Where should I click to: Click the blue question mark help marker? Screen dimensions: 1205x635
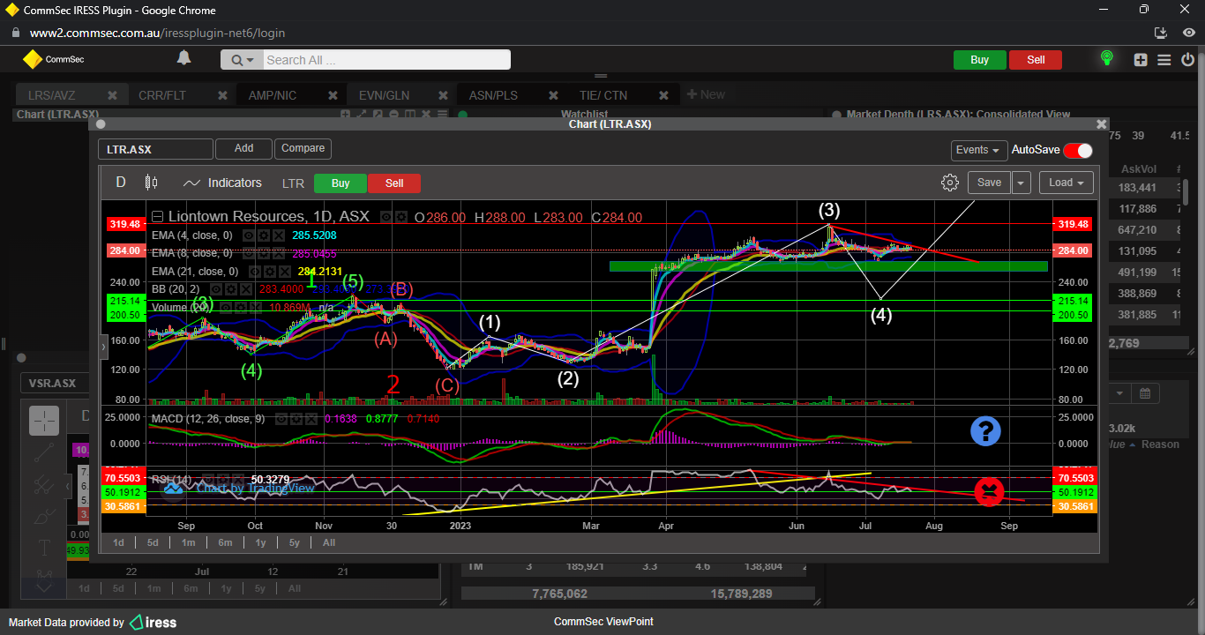(x=985, y=431)
